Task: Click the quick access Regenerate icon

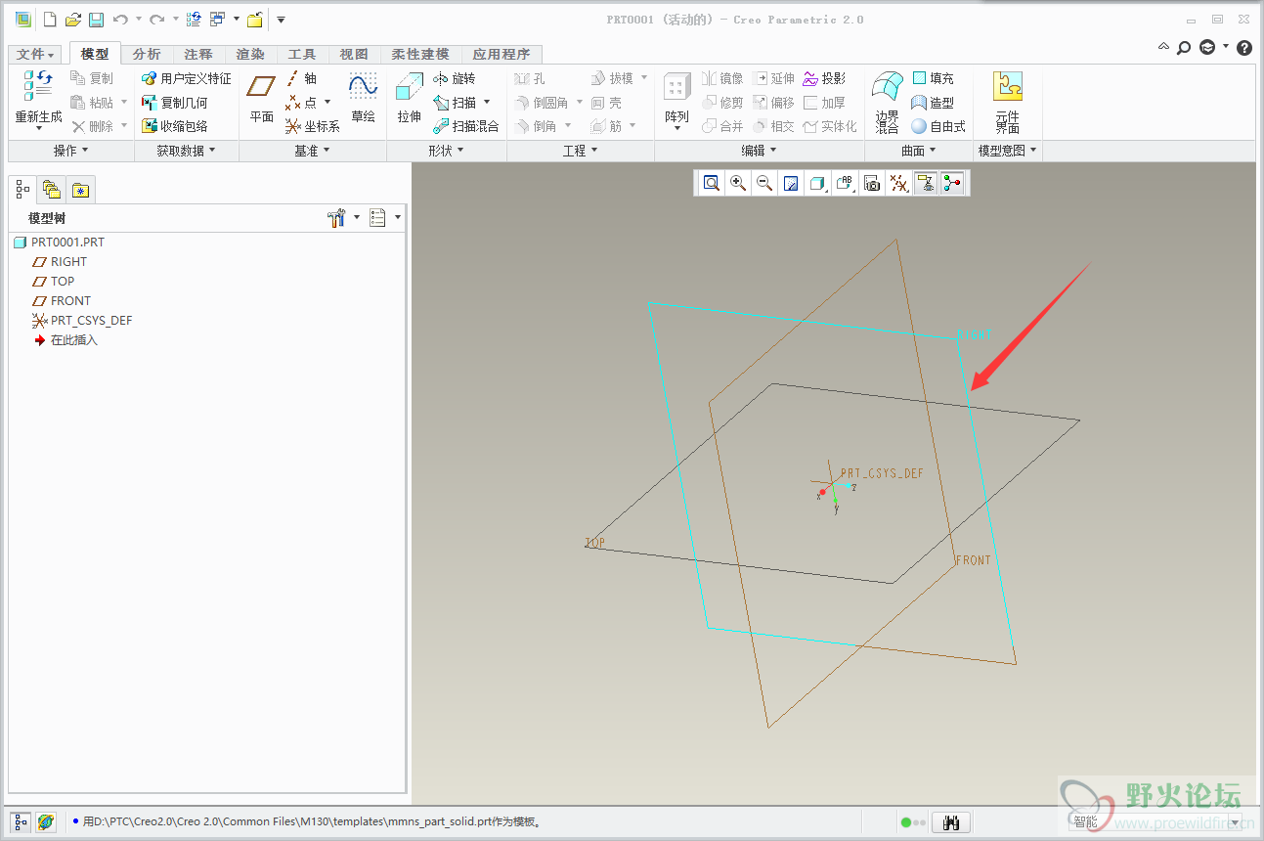Action: [x=194, y=20]
